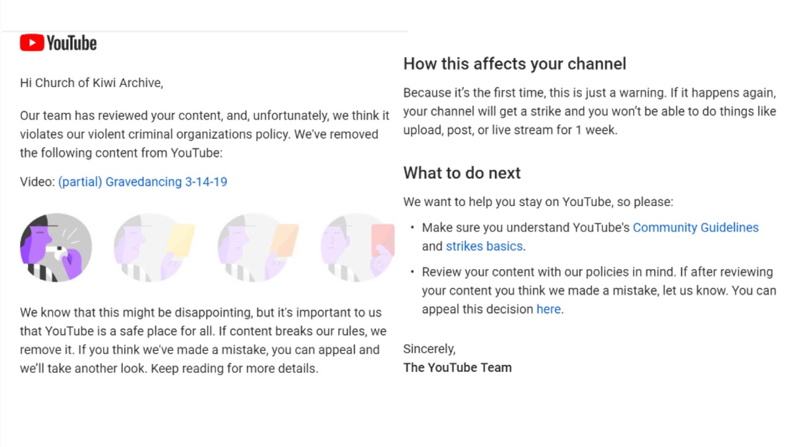
Task: Click the 'What to do next' heading
Action: click(462, 173)
